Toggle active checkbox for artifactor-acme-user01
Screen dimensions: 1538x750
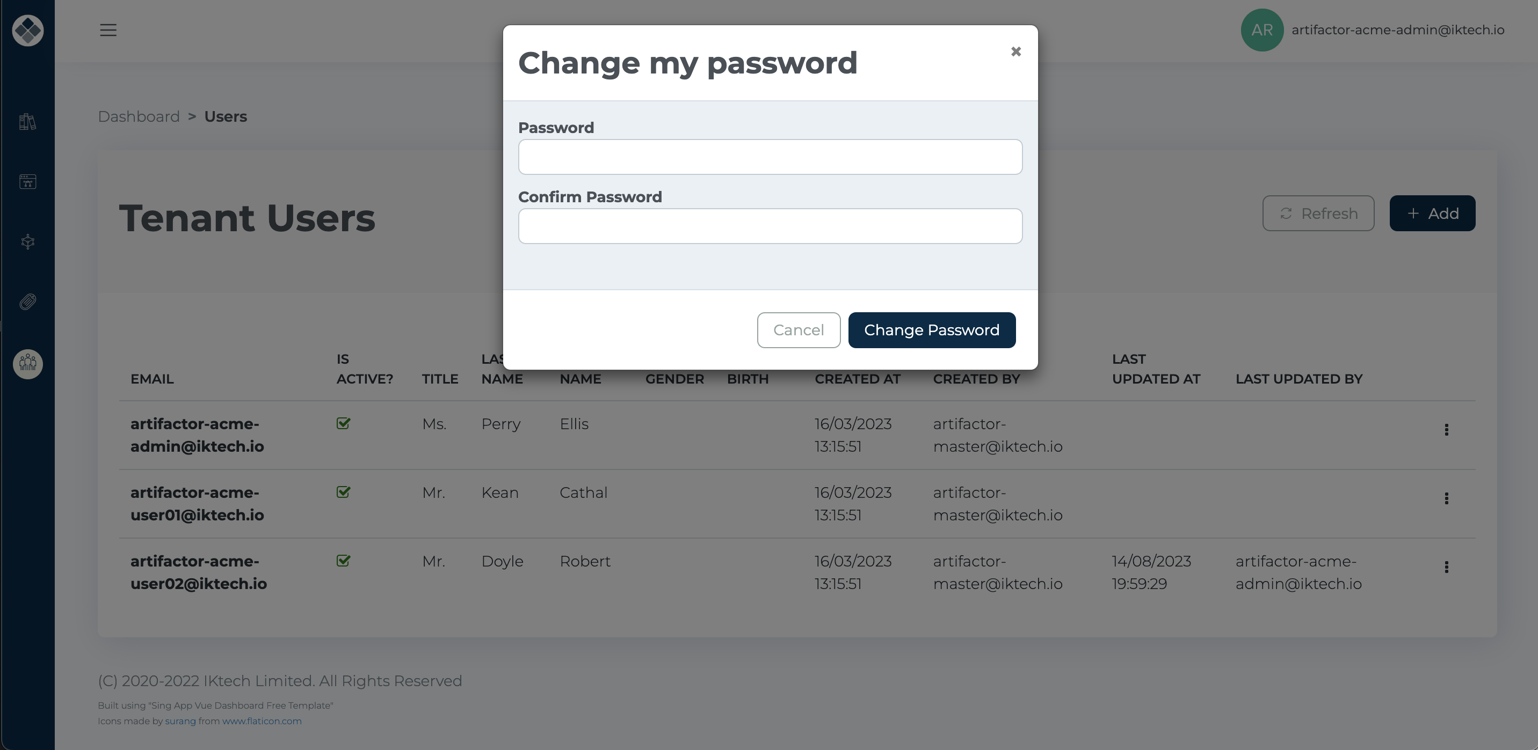click(343, 492)
